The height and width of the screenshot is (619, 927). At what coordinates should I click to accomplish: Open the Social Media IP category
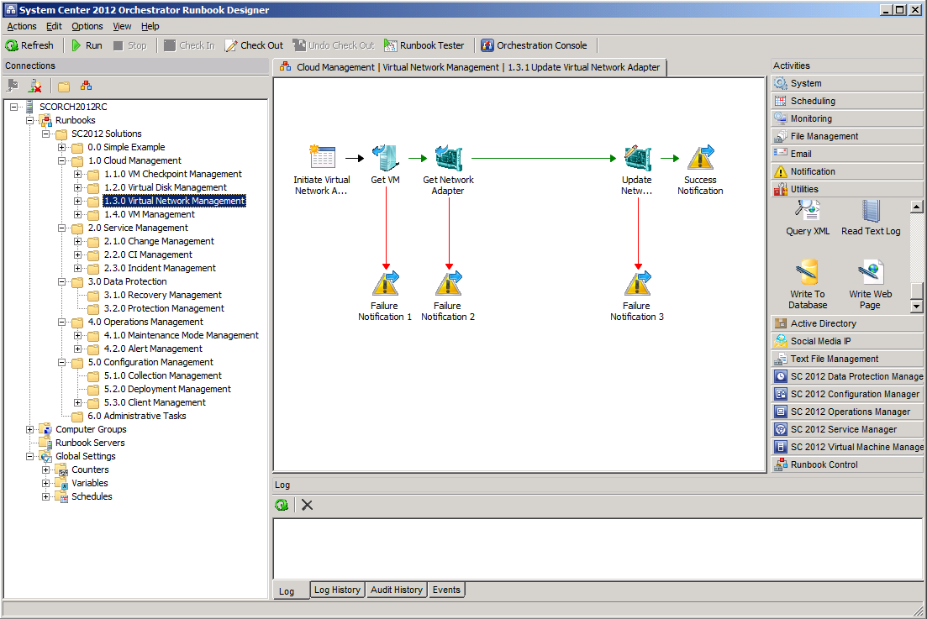(847, 341)
